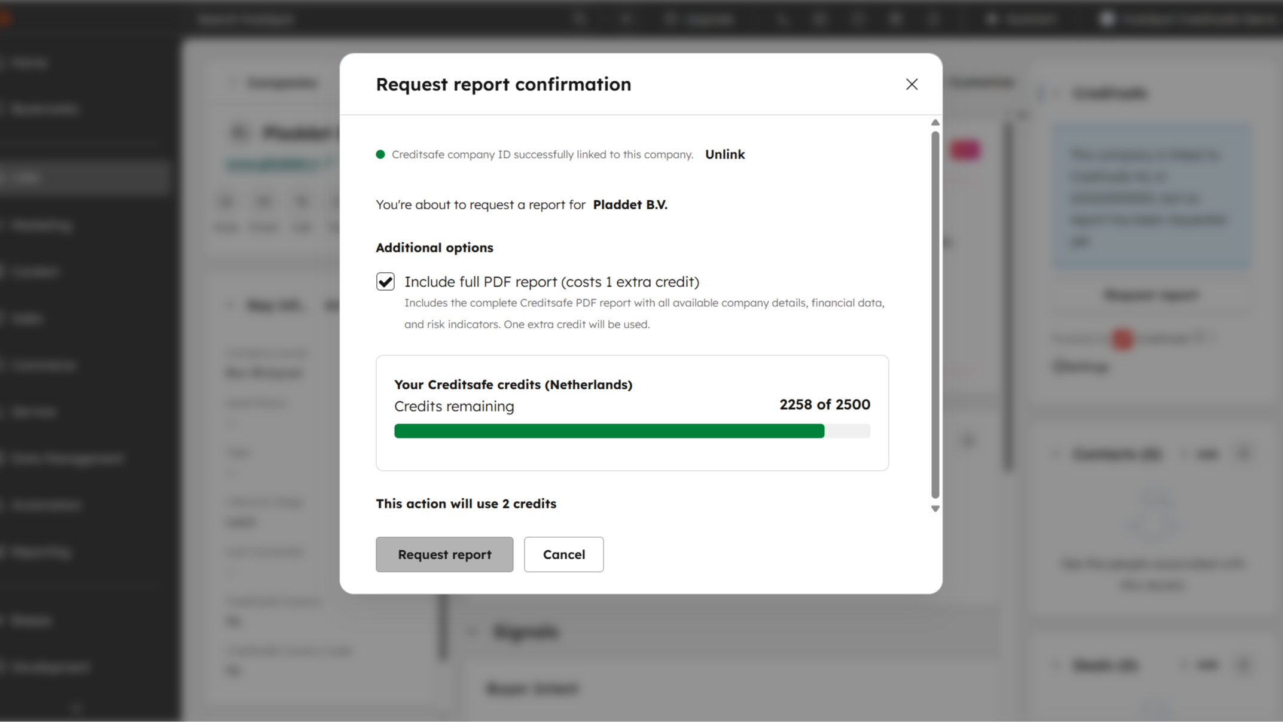Click the blurred Signals section heading behind dialog

[526, 632]
